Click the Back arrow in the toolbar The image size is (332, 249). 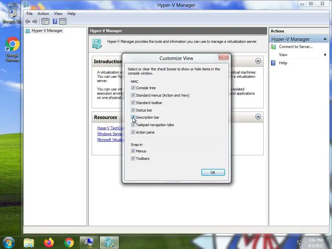28,21
